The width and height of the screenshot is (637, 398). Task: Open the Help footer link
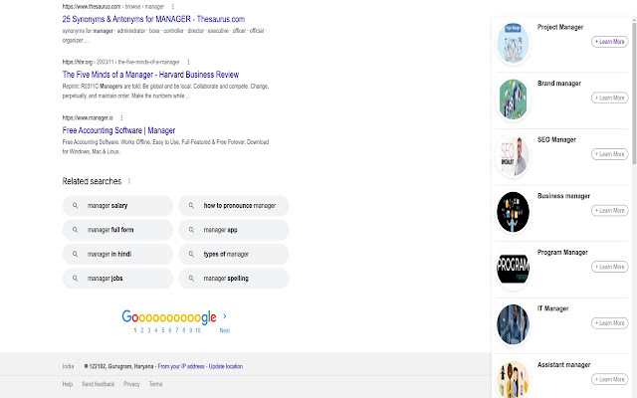(x=68, y=384)
